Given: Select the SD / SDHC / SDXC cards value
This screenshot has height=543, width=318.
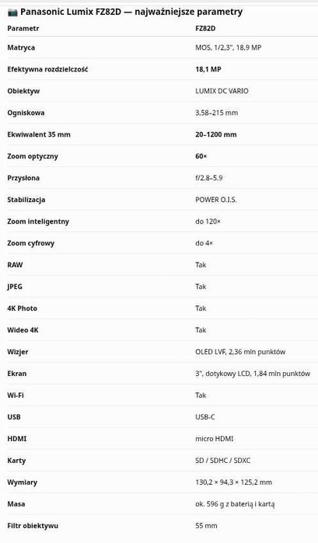Looking at the screenshot, I should [222, 461].
